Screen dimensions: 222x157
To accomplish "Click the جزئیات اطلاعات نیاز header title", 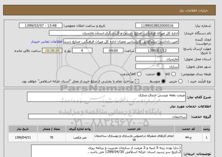I will (193, 11).
